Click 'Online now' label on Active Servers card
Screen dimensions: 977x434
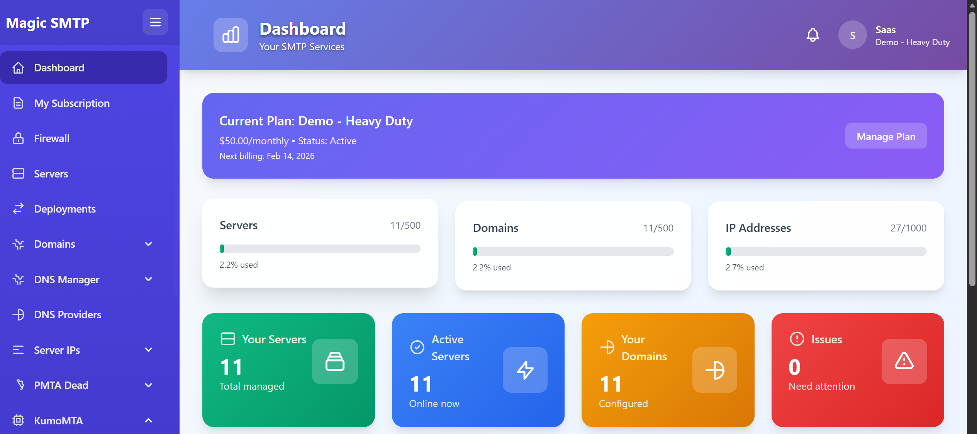click(x=434, y=404)
